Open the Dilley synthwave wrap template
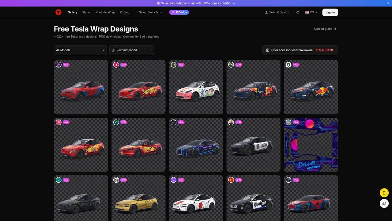Viewport: 392px width, 221px height. point(311,145)
